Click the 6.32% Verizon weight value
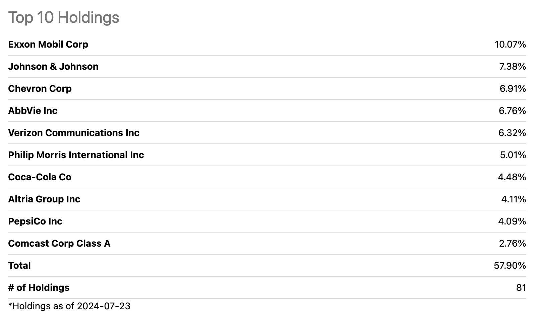This screenshot has height=319, width=535. coord(512,133)
